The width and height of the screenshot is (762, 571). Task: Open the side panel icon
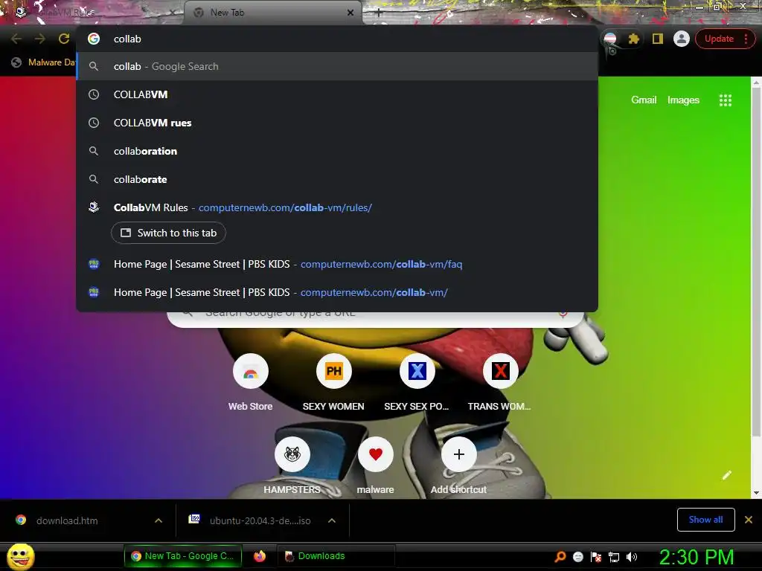point(658,39)
